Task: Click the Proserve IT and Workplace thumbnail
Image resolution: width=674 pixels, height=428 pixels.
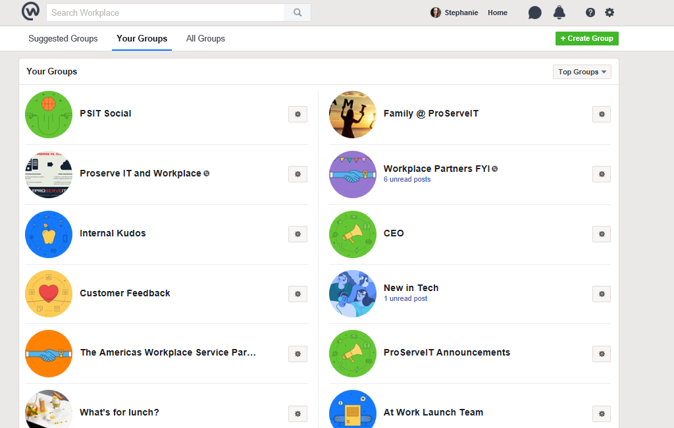Action: 49,174
